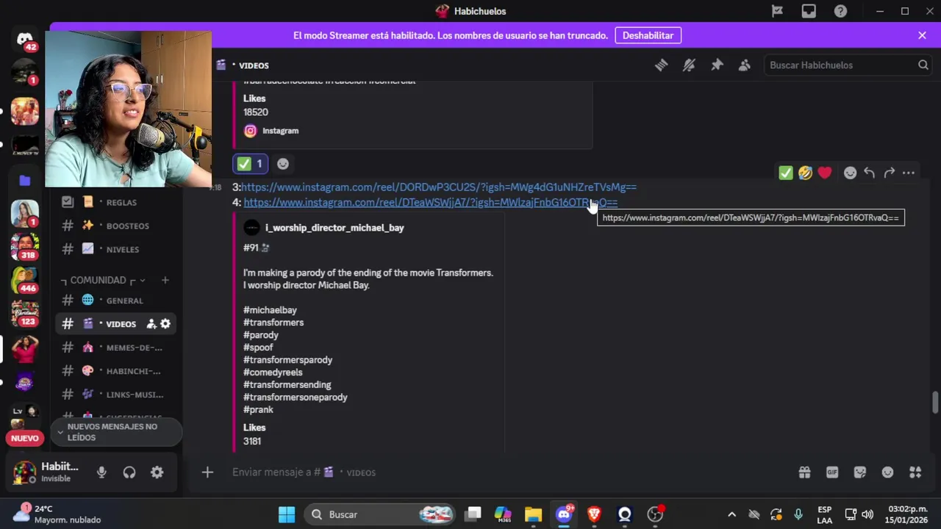Image resolution: width=941 pixels, height=529 pixels.
Task: Click the flag icon in title bar
Action: tap(777, 11)
